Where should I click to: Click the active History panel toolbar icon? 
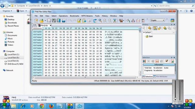click(x=155, y=28)
